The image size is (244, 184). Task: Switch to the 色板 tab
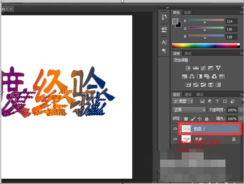point(188,12)
